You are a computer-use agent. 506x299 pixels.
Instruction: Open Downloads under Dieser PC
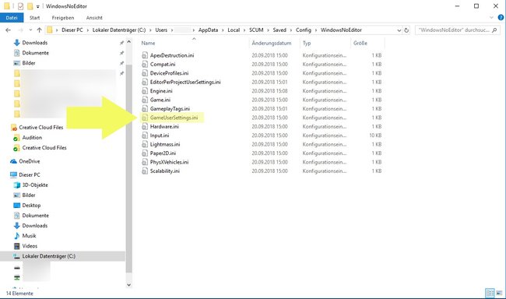point(34,226)
